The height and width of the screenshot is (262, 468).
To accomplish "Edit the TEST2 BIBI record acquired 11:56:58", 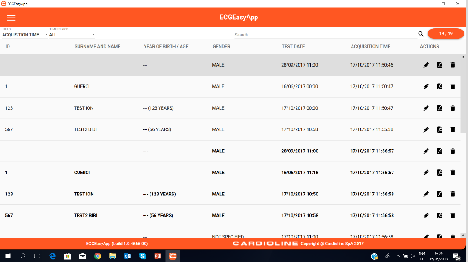I will click(426, 216).
